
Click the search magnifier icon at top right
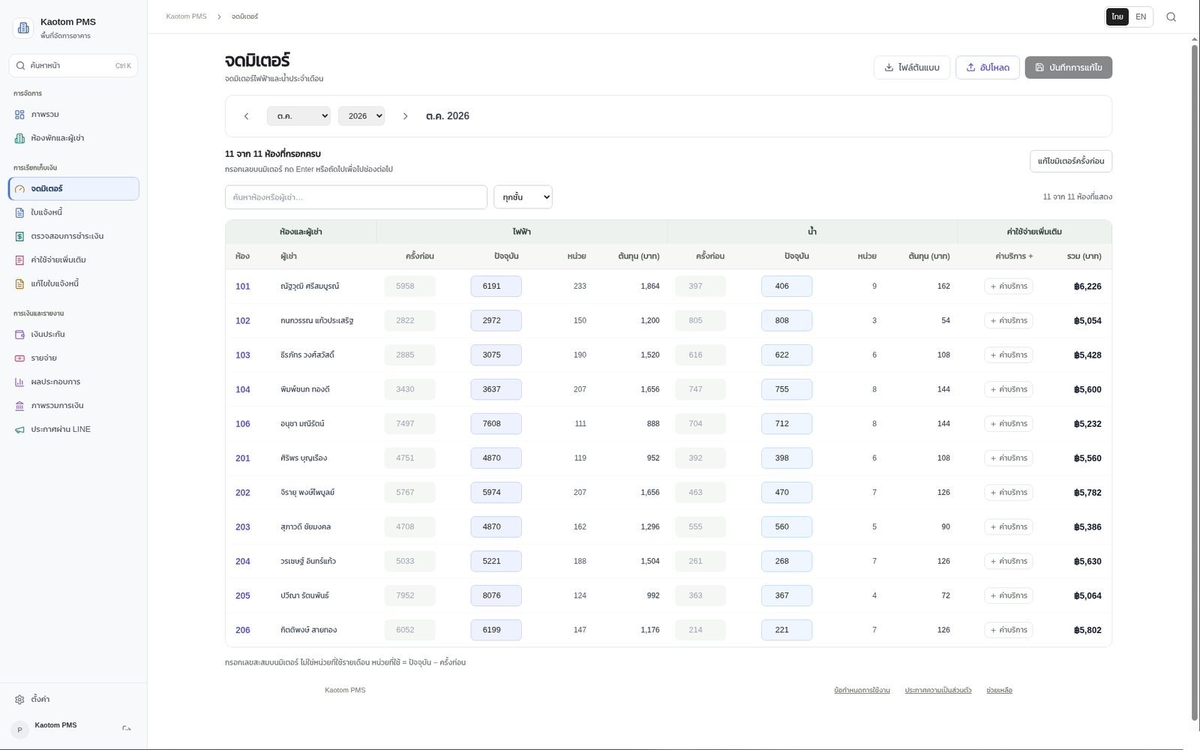1171,16
